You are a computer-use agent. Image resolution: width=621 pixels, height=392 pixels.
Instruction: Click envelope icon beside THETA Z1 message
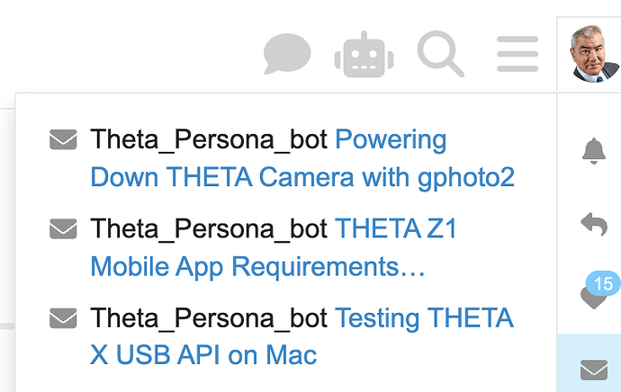[63, 228]
